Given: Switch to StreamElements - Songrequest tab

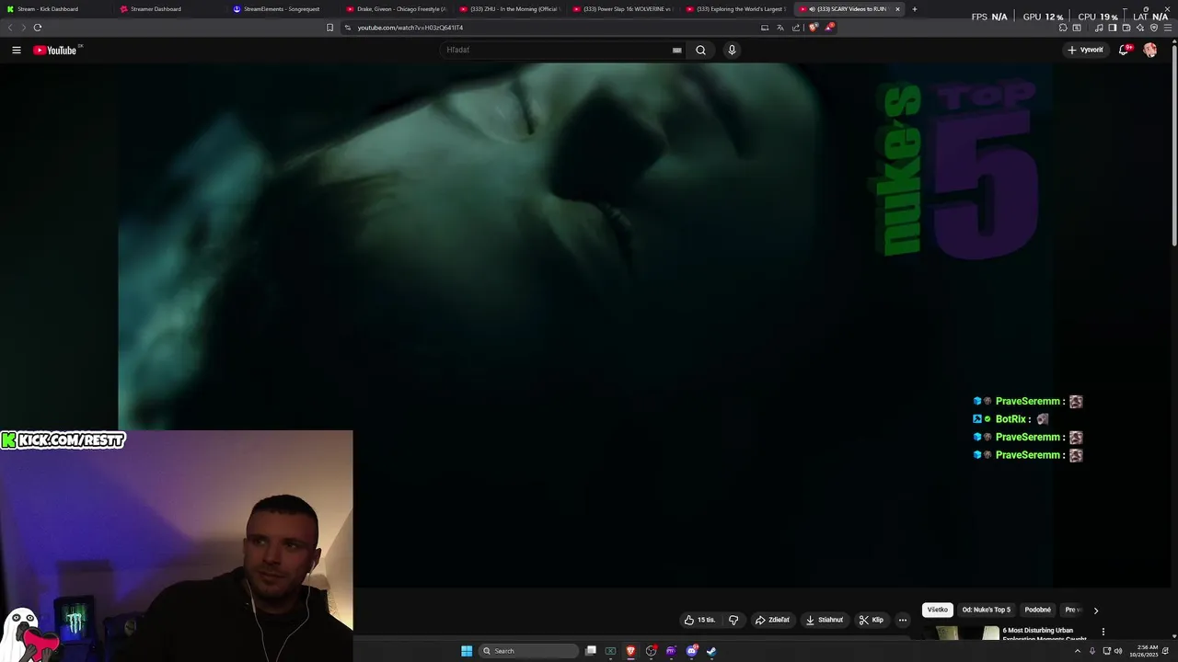Looking at the screenshot, I should pyautogui.click(x=281, y=9).
